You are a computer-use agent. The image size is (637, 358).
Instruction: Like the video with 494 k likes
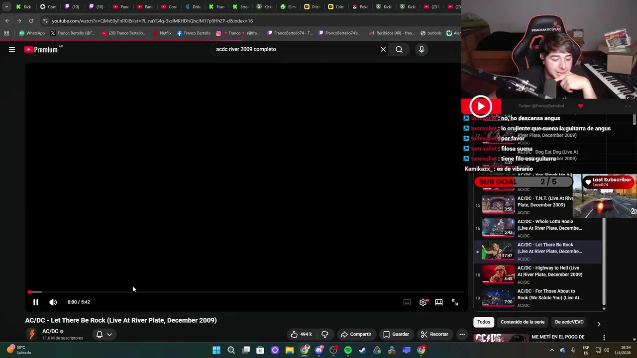[x=301, y=334]
